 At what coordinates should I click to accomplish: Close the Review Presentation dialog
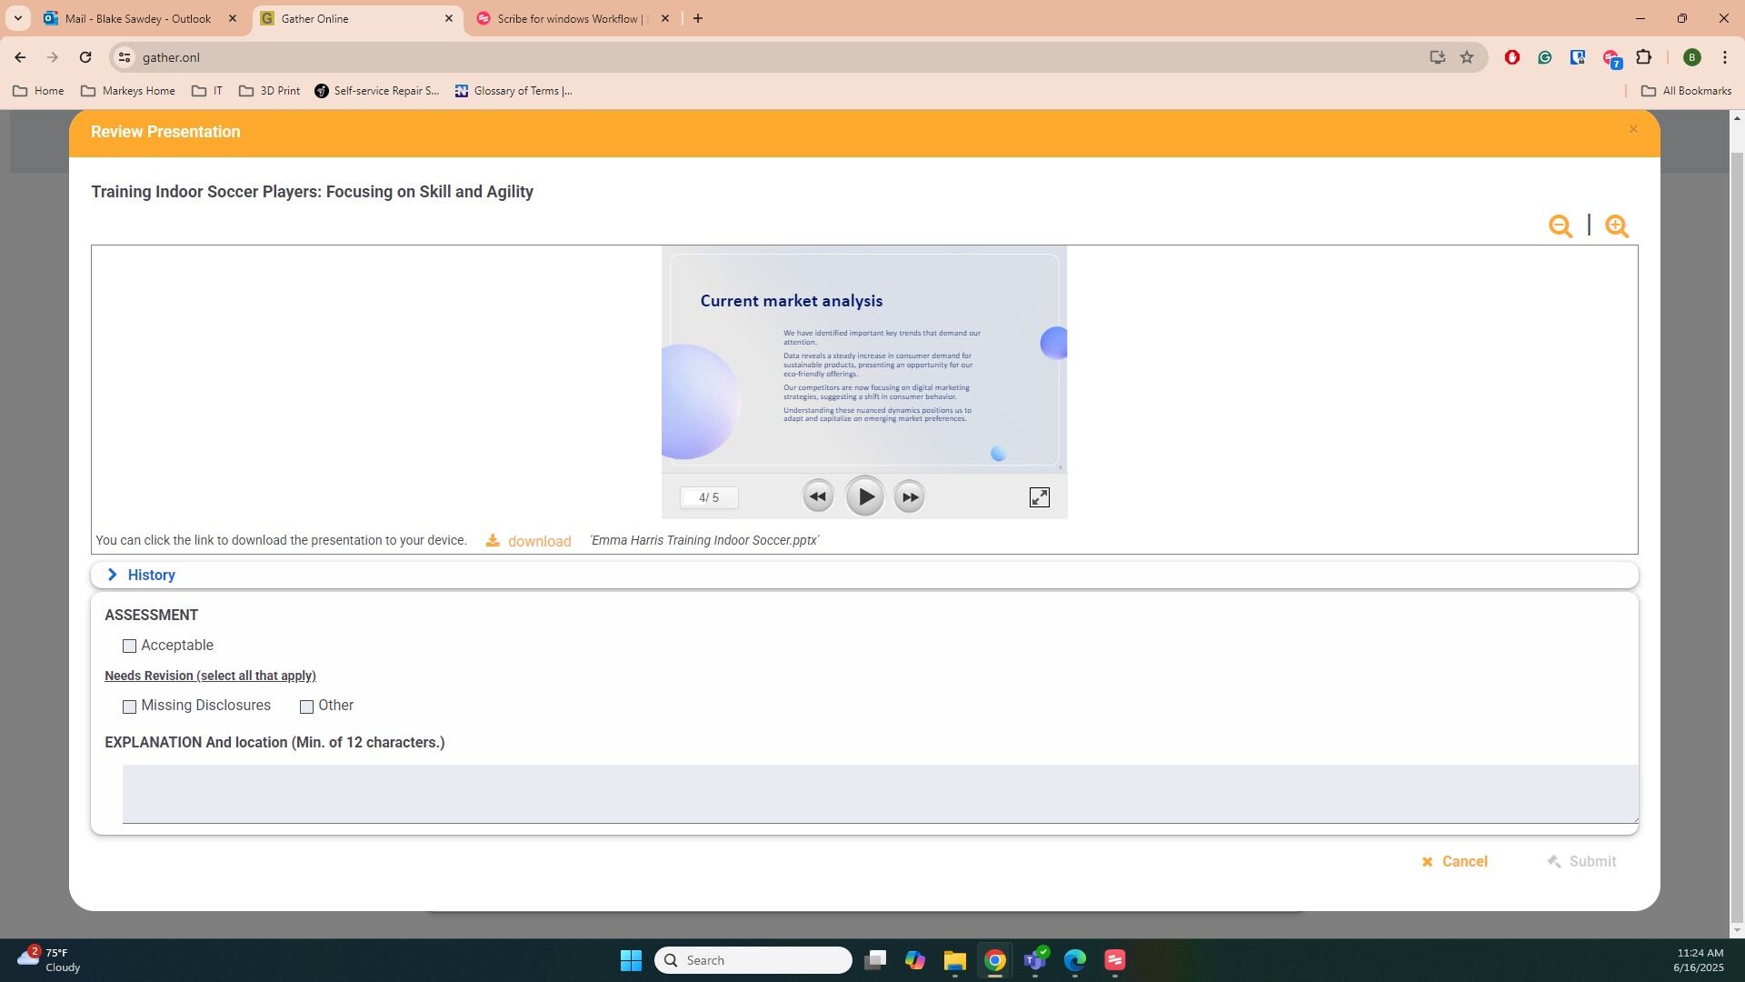coord(1632,129)
